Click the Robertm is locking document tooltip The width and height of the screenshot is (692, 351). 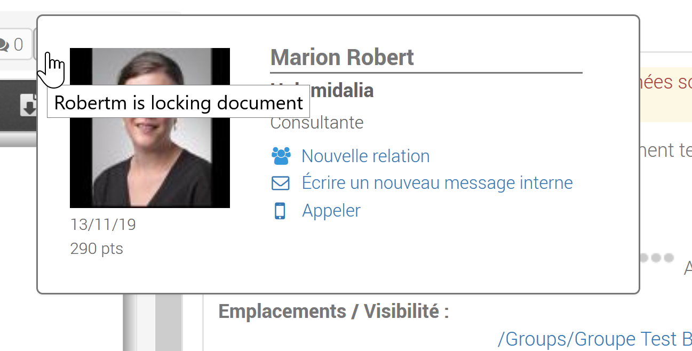pyautogui.click(x=178, y=103)
